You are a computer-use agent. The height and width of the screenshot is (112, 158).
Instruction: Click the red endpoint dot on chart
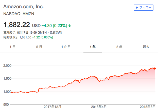pos(155,69)
